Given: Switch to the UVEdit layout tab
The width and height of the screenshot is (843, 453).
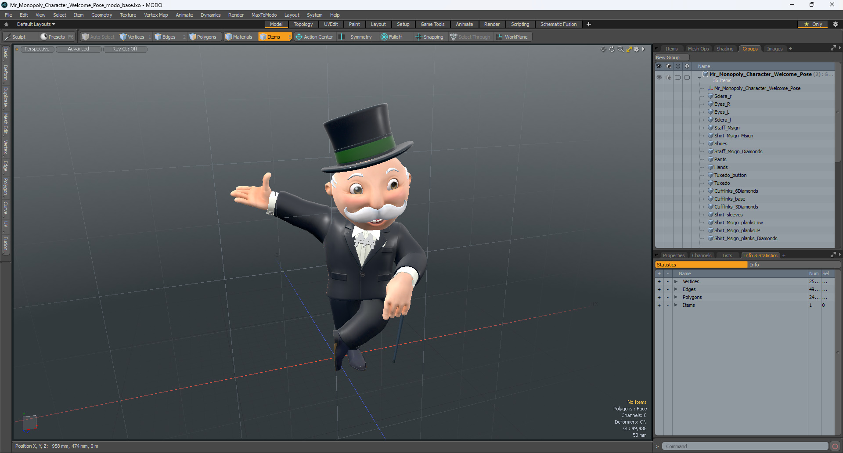Looking at the screenshot, I should pyautogui.click(x=331, y=24).
